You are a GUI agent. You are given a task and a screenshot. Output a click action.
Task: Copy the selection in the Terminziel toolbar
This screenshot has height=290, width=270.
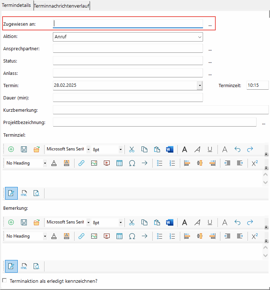(x=144, y=149)
